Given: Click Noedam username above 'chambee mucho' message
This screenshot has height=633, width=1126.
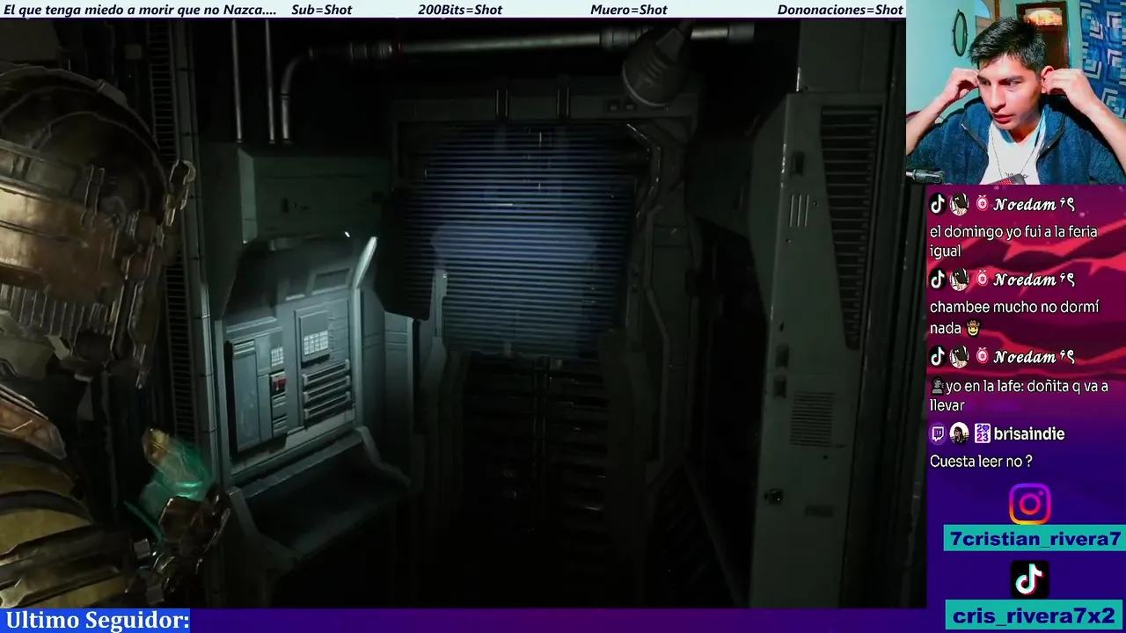Looking at the screenshot, I should pyautogui.click(x=1034, y=280).
